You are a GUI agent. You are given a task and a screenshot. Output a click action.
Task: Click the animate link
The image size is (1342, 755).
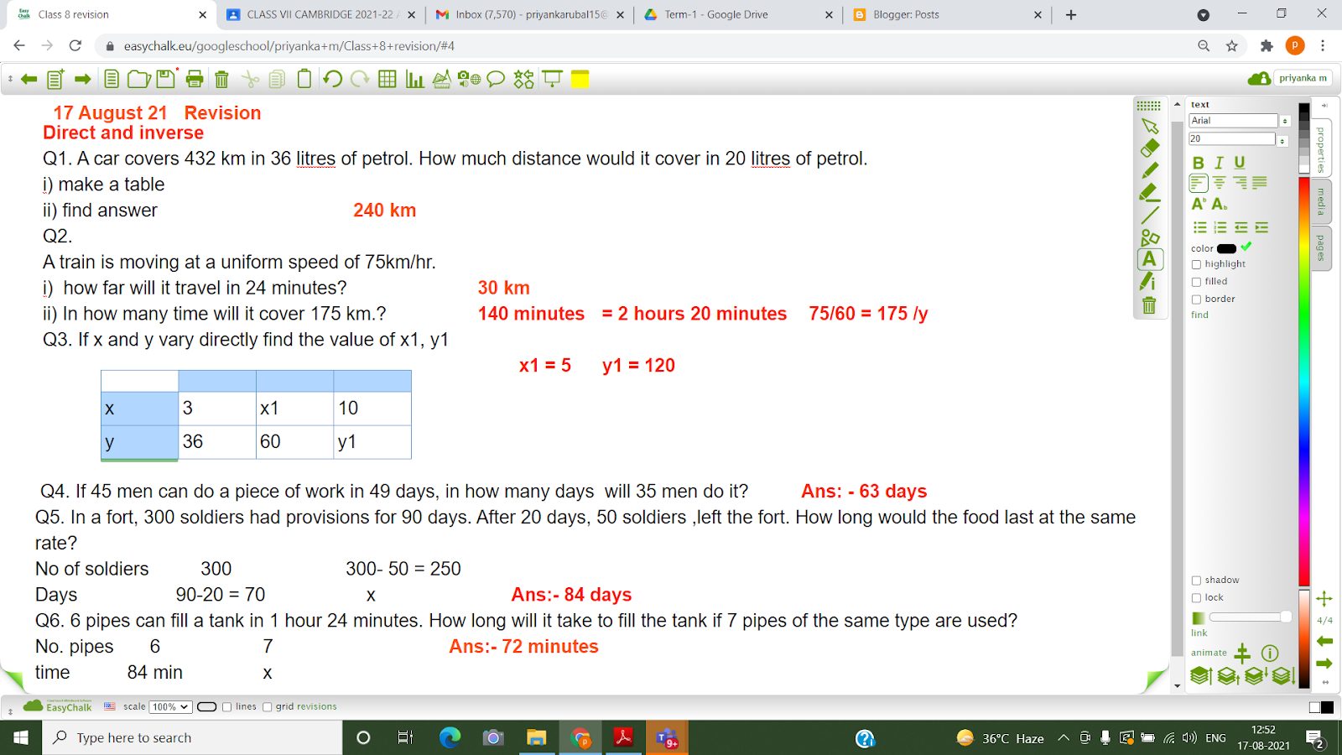1209,653
